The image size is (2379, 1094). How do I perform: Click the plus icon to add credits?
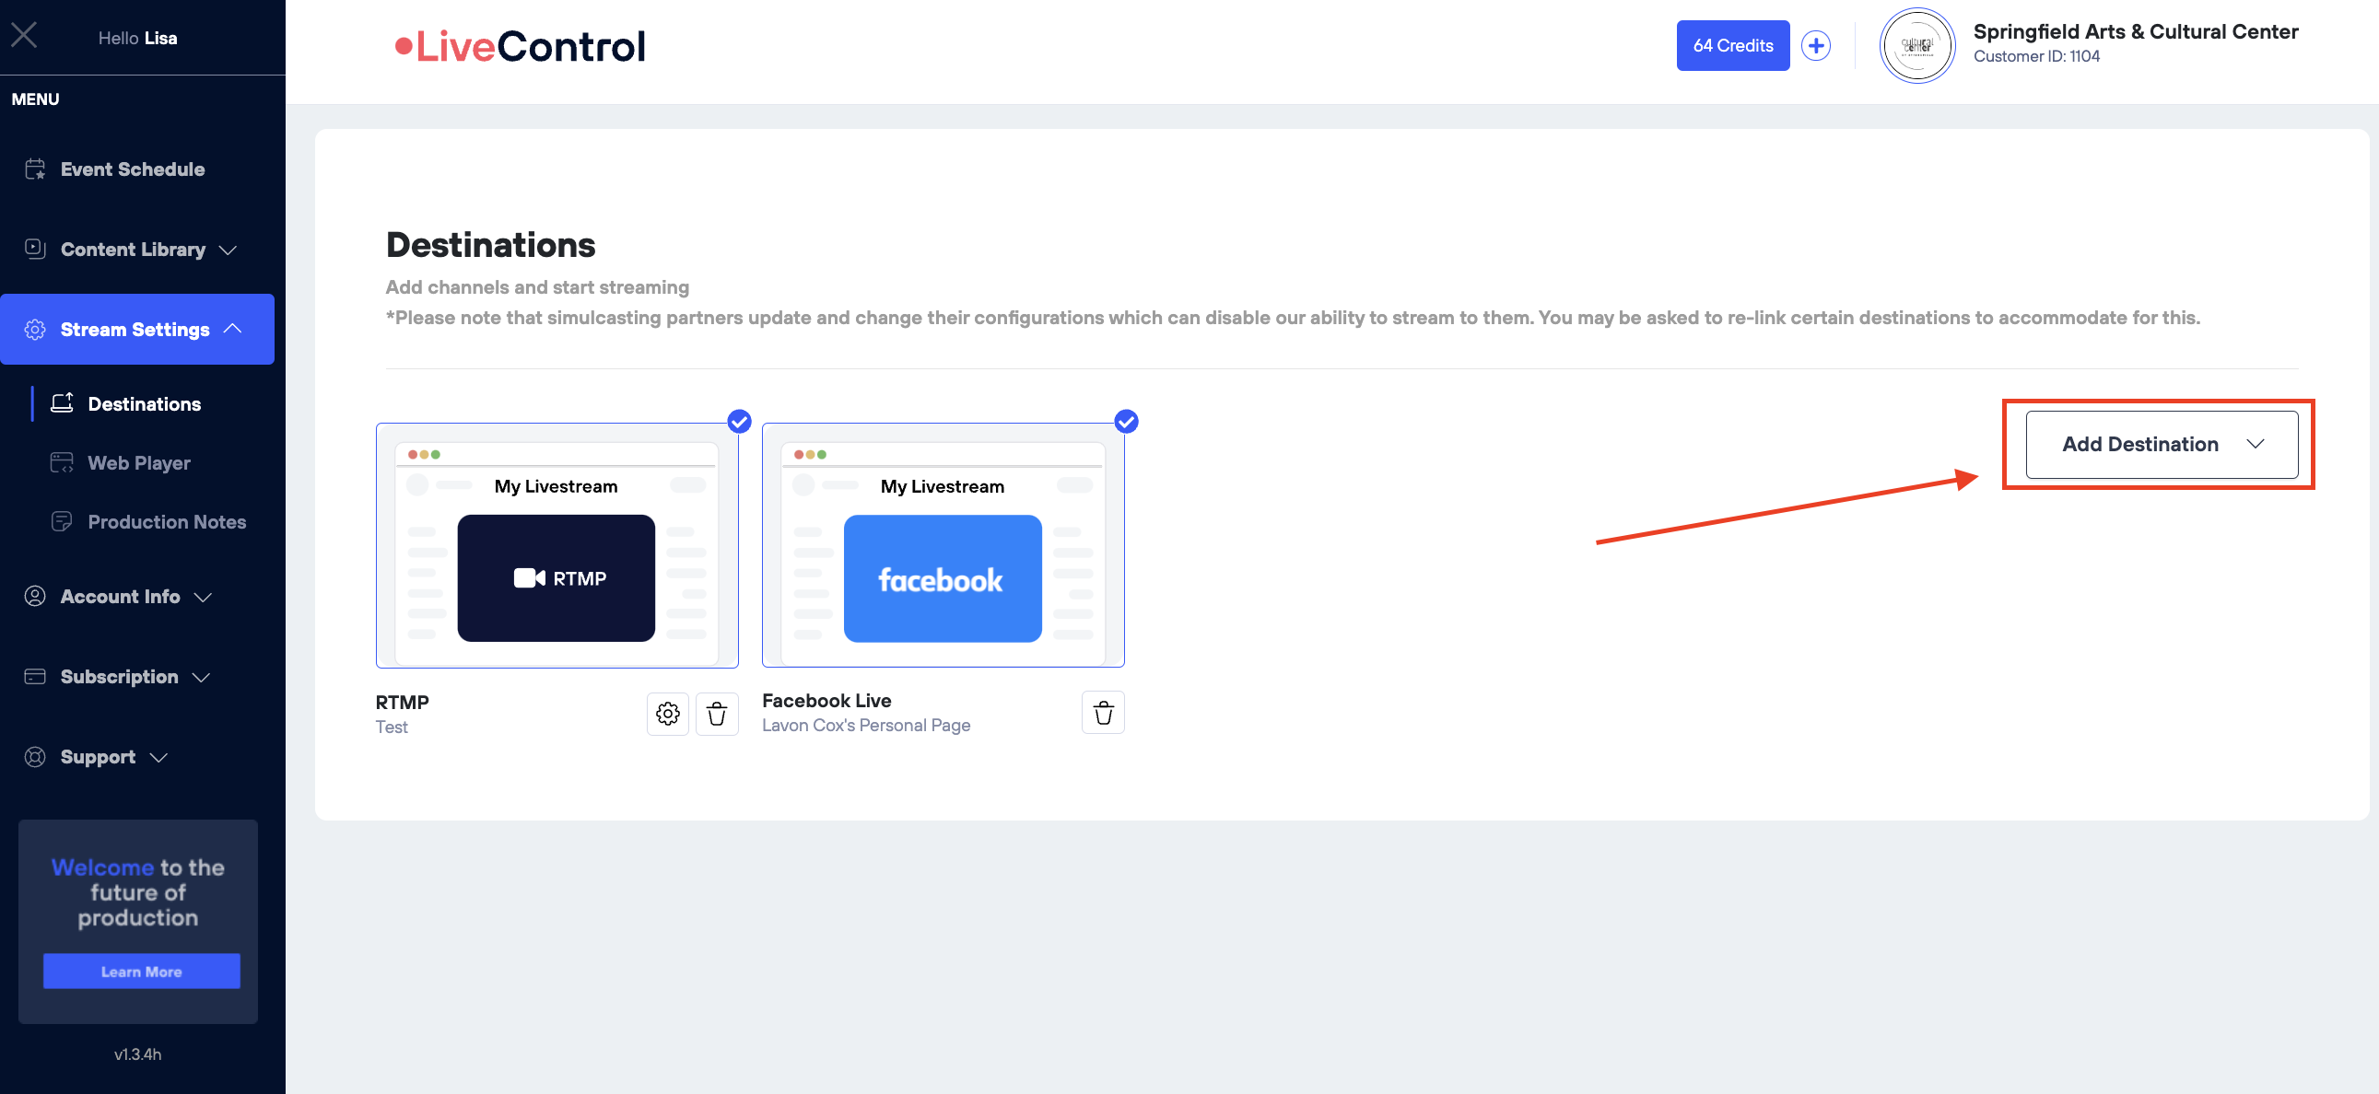coord(1815,45)
